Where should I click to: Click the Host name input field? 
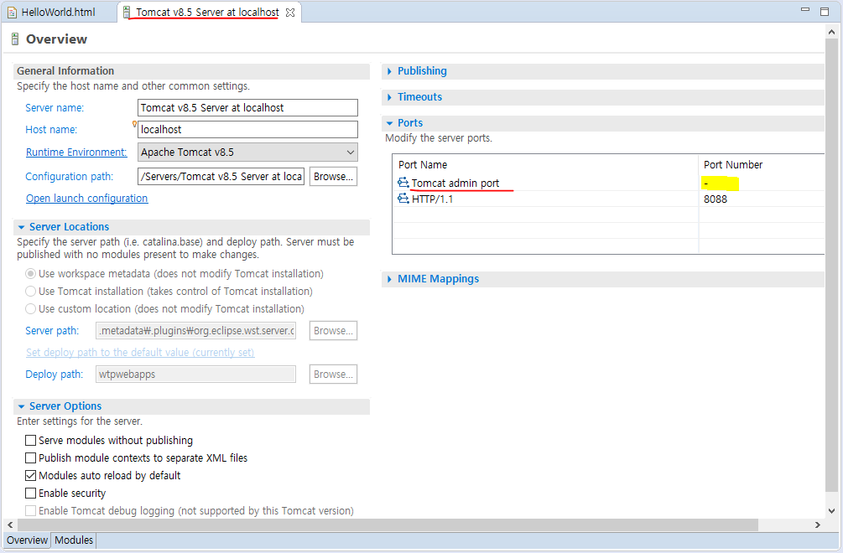[x=247, y=129]
